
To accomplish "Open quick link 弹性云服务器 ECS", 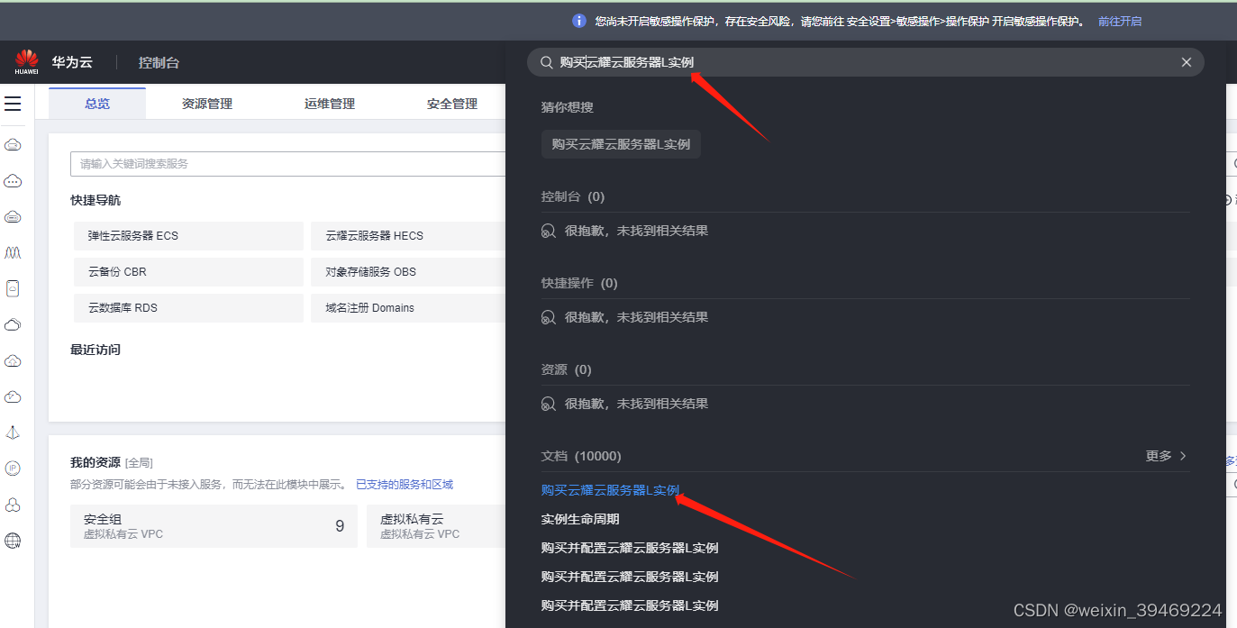I will point(189,236).
